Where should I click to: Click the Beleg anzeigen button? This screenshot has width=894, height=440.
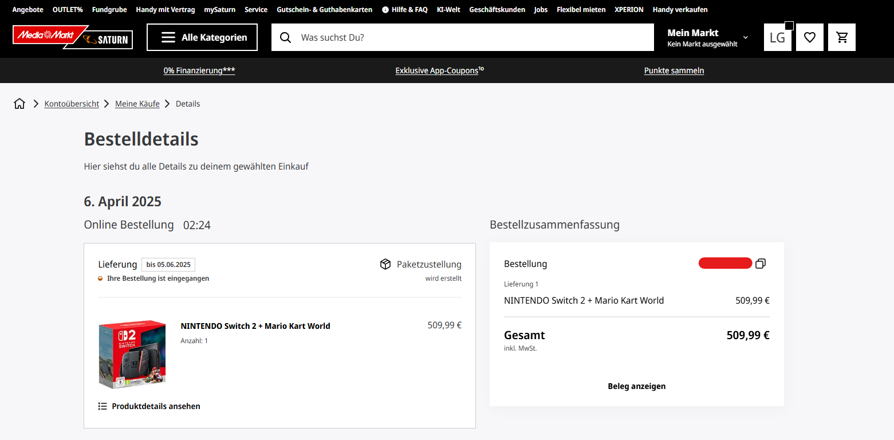click(636, 386)
